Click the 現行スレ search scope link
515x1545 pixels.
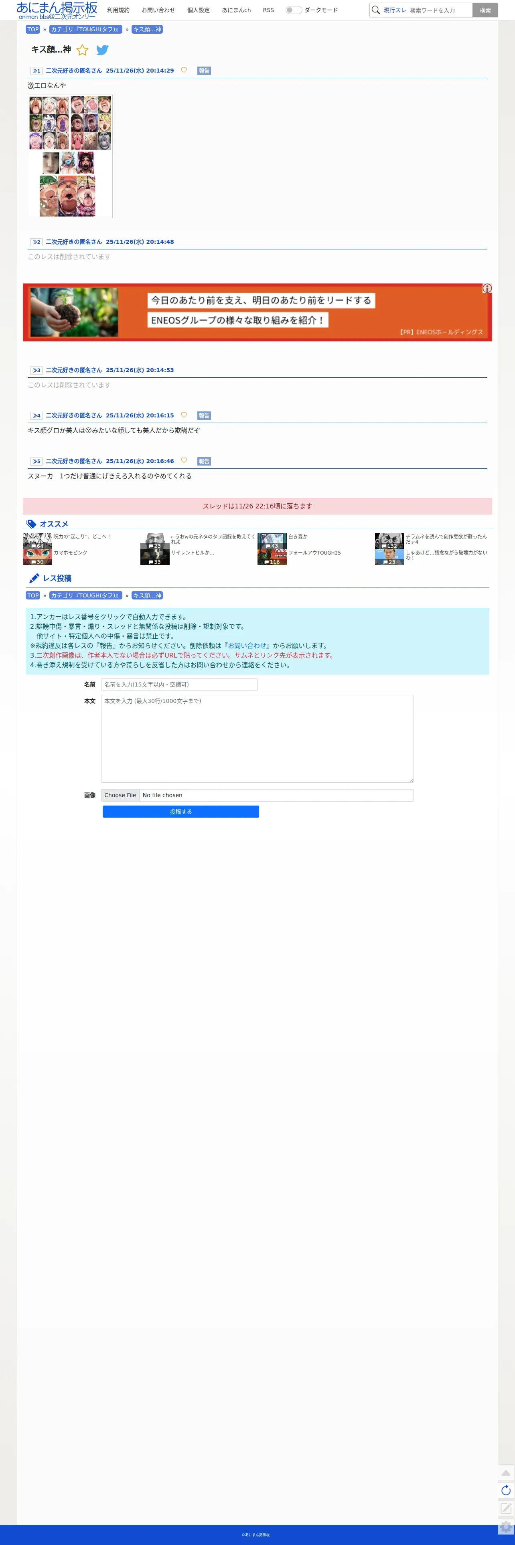(395, 10)
